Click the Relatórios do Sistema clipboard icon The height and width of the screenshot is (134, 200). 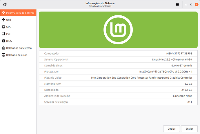(3, 48)
